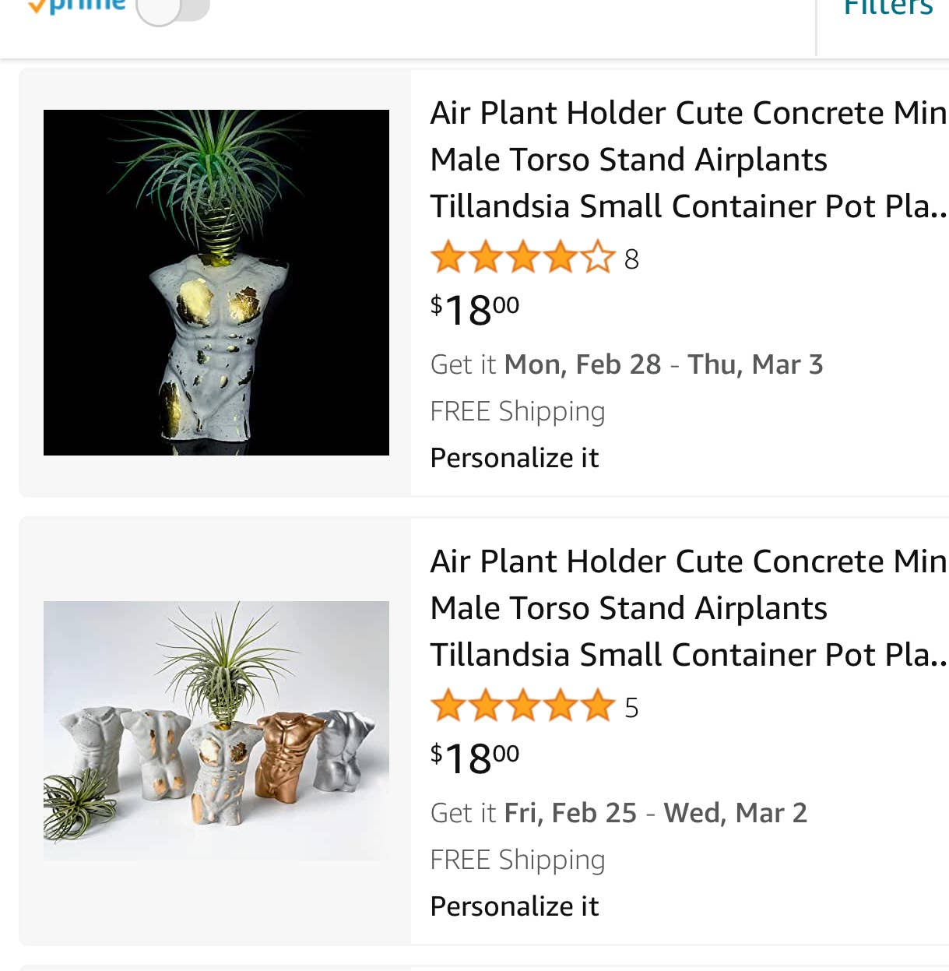The height and width of the screenshot is (971, 949).
Task: Click delivery date Fri, Feb 25 text
Action: click(571, 813)
